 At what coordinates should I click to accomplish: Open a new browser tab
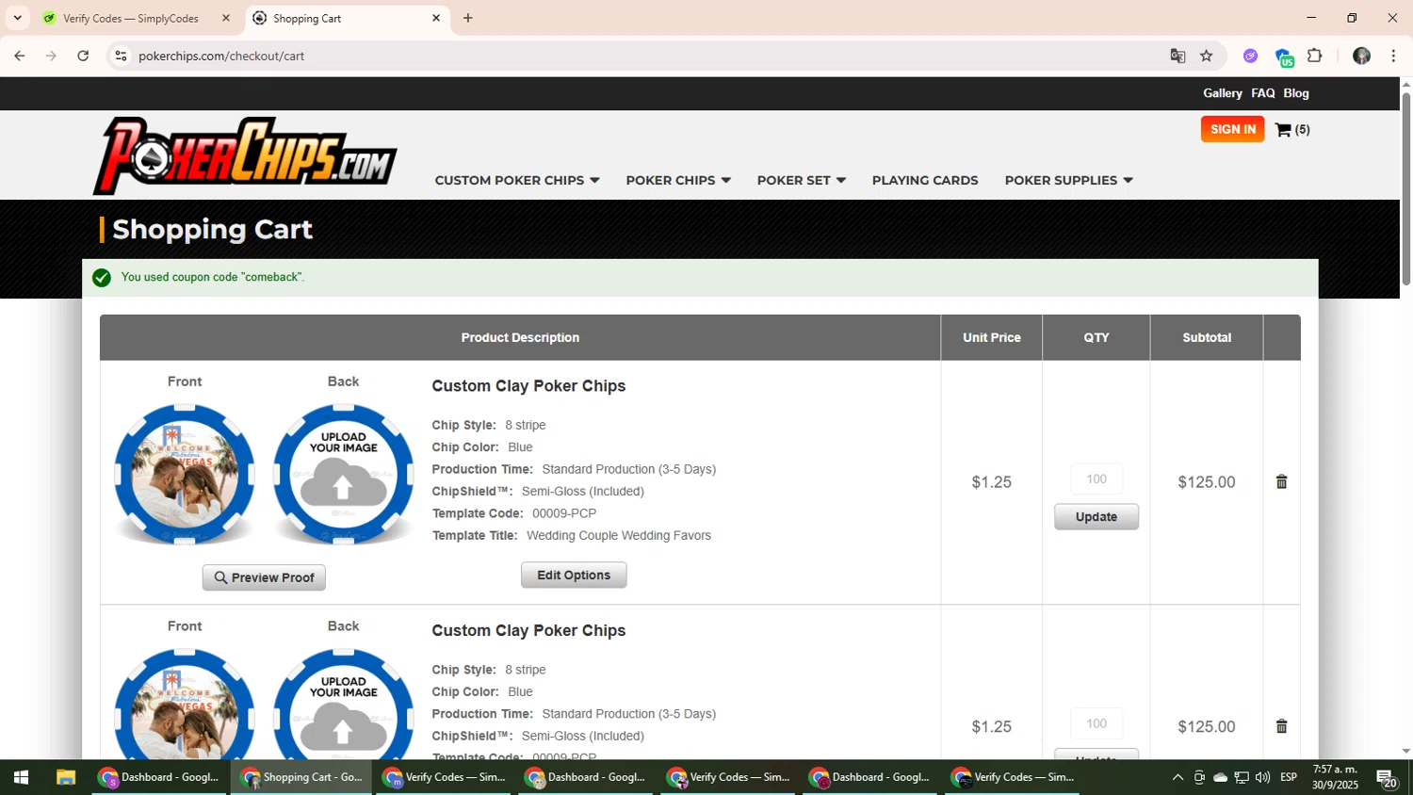468,18
